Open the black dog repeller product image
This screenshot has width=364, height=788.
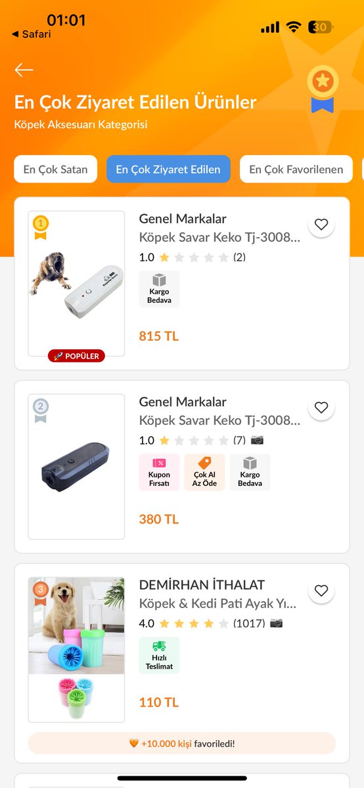coord(76,467)
